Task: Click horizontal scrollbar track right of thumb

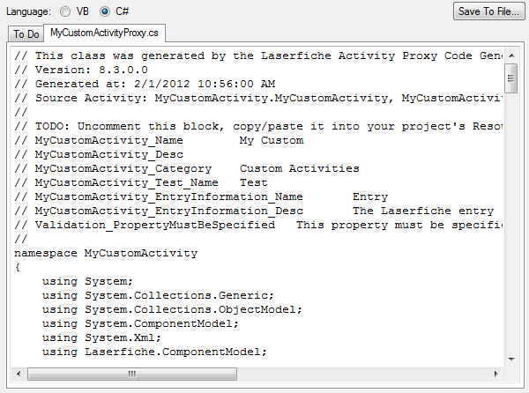Action: click(370, 374)
